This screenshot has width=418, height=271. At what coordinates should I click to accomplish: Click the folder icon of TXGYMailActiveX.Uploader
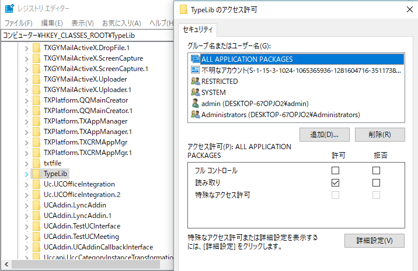point(37,79)
